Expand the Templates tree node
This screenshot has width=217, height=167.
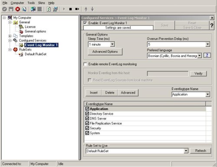[x=10, y=36]
